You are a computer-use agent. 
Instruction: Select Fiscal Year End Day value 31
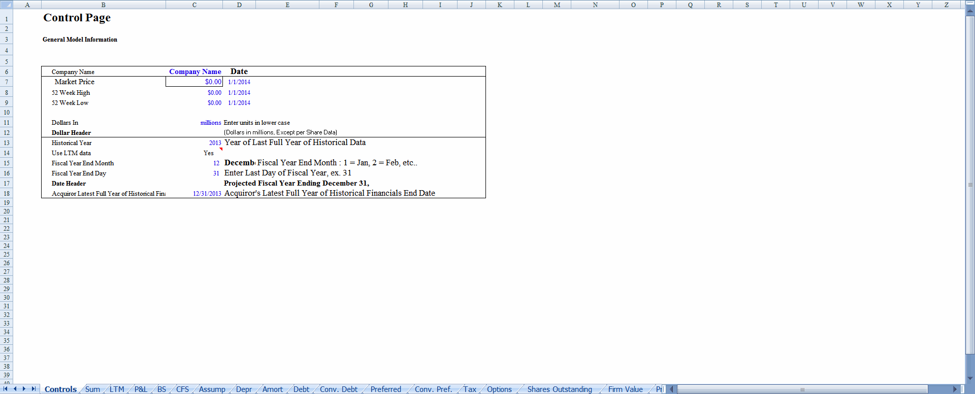point(216,173)
